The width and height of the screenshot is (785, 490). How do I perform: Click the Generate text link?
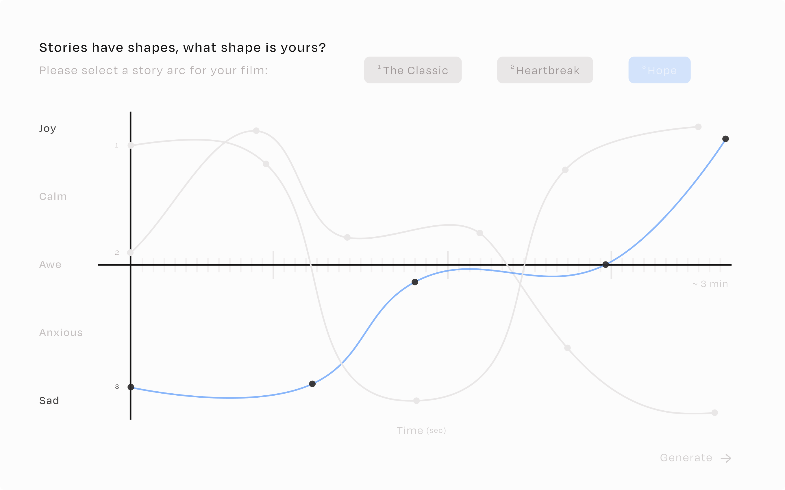click(x=686, y=458)
